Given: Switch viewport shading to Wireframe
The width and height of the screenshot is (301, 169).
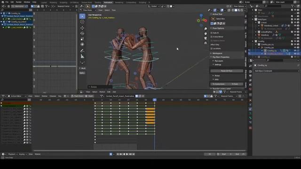Looking at the screenshot, I should pos(233,10).
